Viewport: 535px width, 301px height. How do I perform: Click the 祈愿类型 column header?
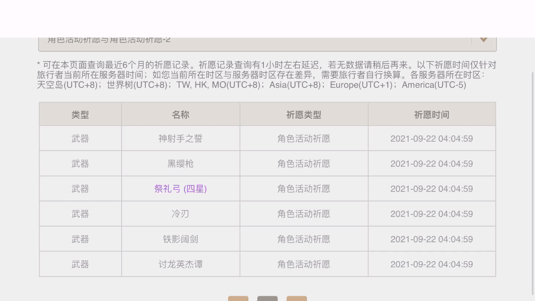(x=304, y=115)
